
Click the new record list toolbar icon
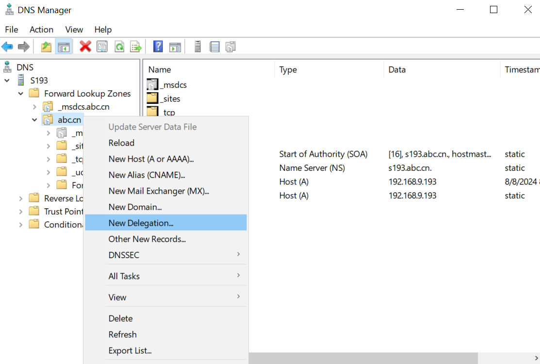(x=214, y=47)
